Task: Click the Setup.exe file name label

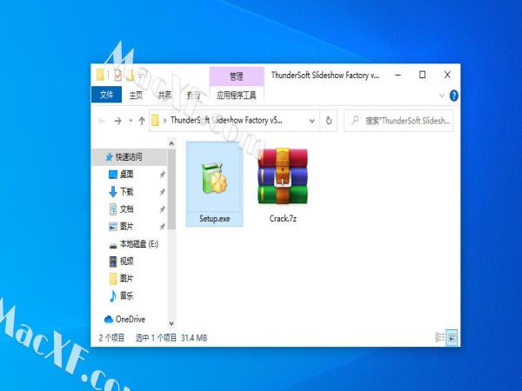Action: pos(215,218)
